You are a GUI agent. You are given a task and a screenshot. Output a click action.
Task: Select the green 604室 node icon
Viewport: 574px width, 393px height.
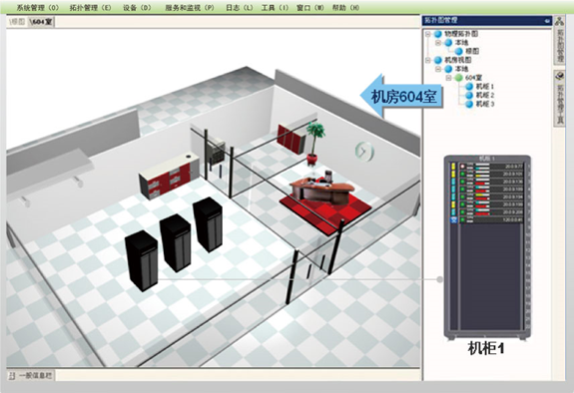coord(458,78)
